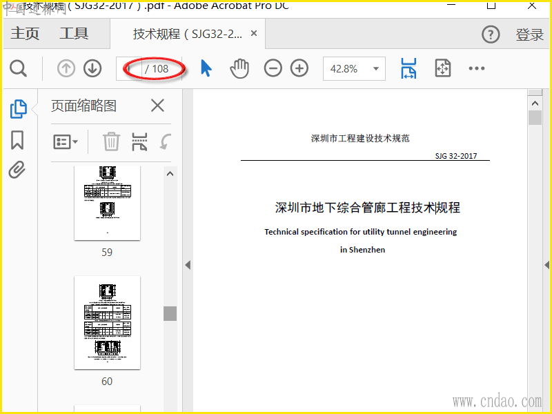Click the document vertical scrollbar handle
The height and width of the screenshot is (414, 552).
click(x=535, y=117)
